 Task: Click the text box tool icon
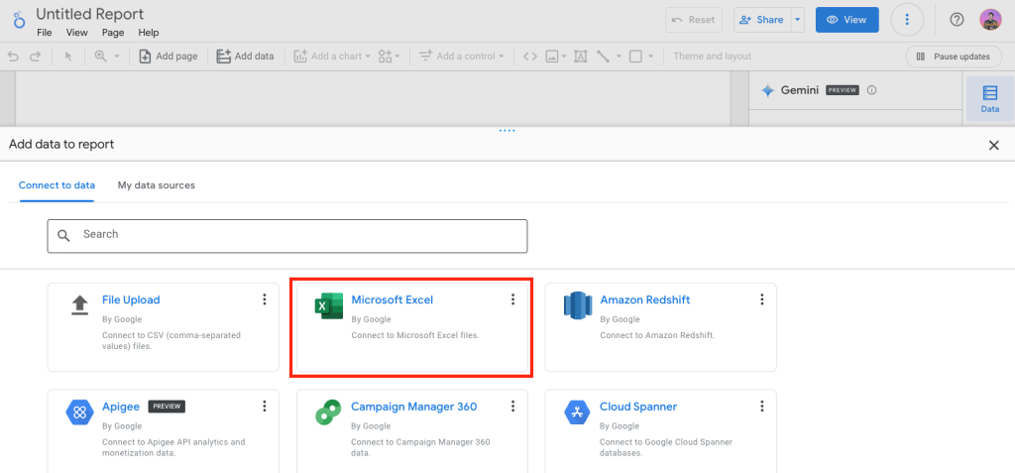tap(581, 57)
